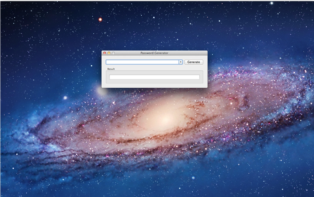The width and height of the screenshot is (314, 197).
Task: Select the Result output text field
Action: point(154,77)
